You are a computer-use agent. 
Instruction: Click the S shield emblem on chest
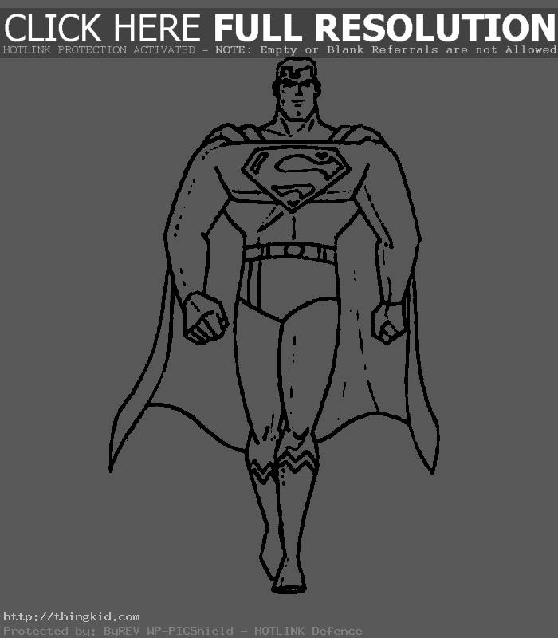point(293,176)
